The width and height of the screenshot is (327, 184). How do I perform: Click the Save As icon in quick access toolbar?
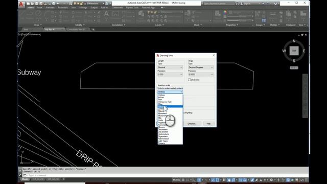click(41, 4)
